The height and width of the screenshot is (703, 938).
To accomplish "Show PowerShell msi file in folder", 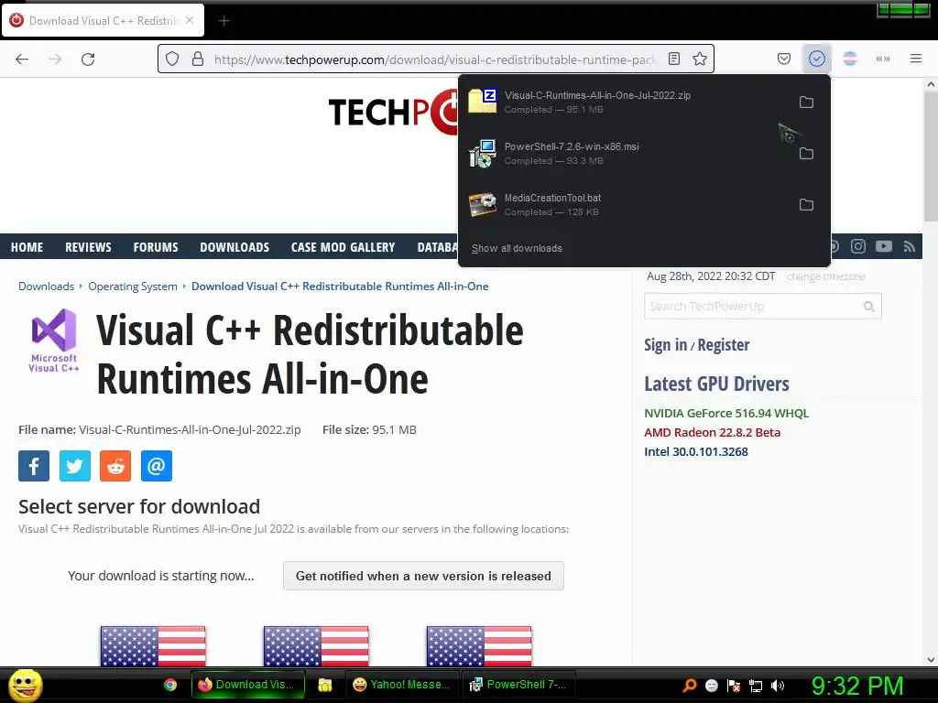I will 806,154.
